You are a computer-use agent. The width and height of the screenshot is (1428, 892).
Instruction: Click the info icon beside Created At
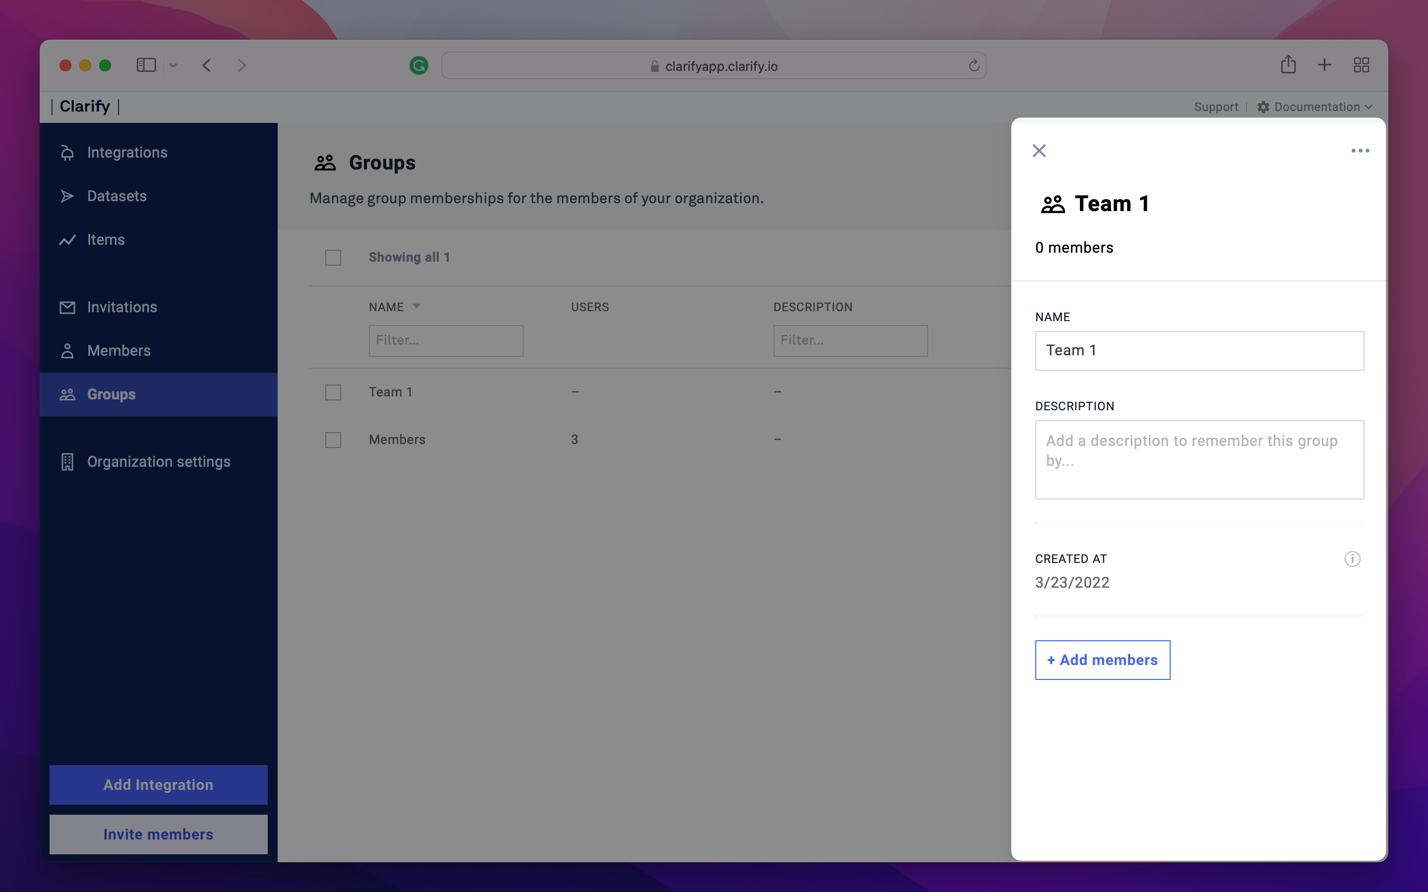(x=1352, y=558)
